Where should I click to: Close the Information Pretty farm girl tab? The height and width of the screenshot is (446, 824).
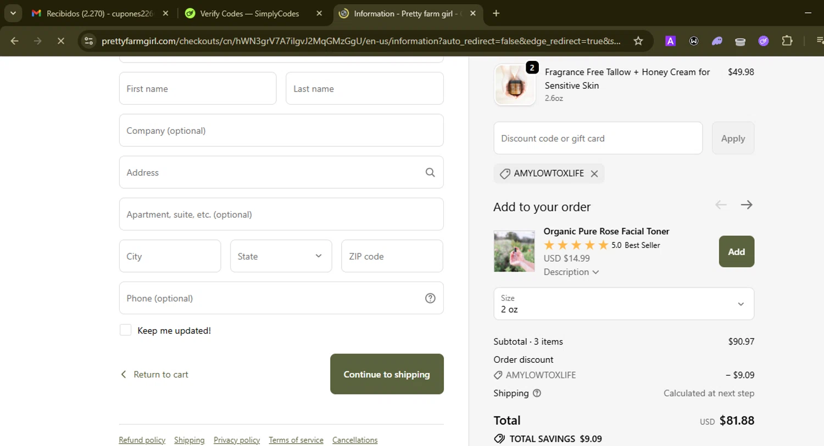click(x=473, y=13)
